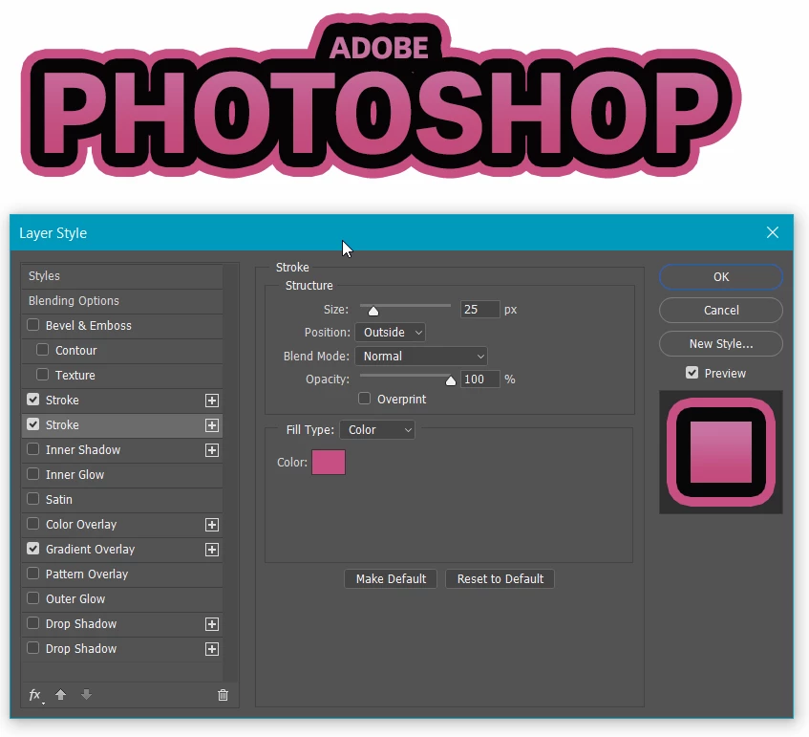
Task: Click the OK button
Action: [x=721, y=277]
